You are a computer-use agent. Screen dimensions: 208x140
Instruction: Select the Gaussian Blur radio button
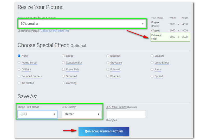[x=63, y=63]
